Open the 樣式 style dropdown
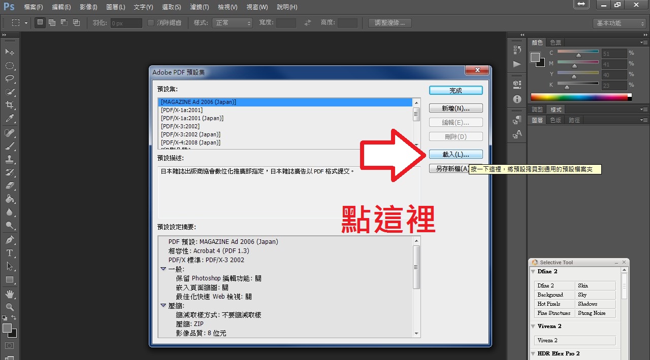 coord(233,23)
